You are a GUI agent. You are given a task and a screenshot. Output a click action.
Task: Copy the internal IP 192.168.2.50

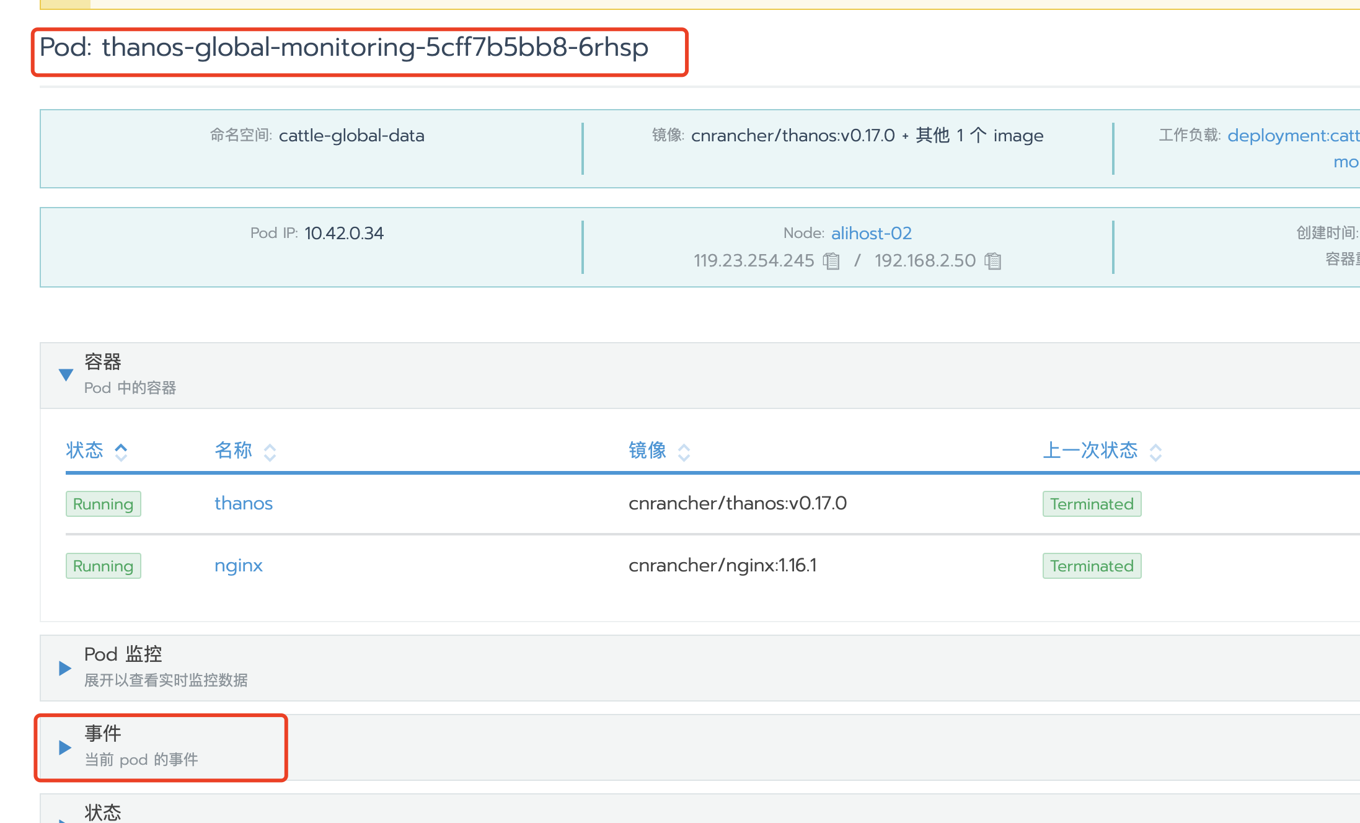click(x=993, y=261)
